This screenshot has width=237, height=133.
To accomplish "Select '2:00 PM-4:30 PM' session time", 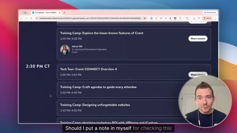I will click(x=71, y=39).
